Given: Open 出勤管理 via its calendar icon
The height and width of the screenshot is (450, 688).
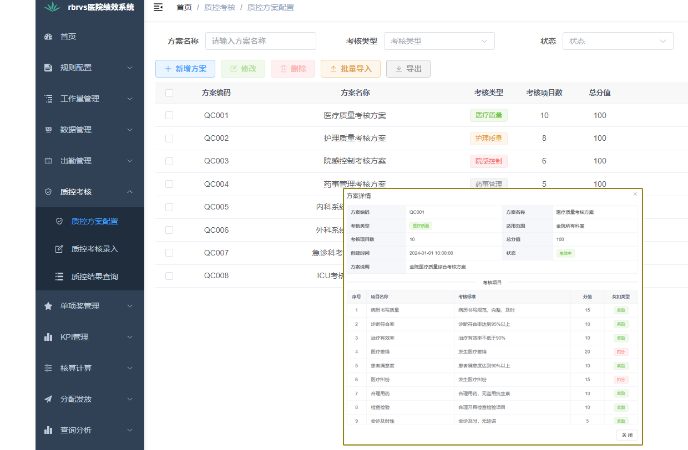Looking at the screenshot, I should click(x=48, y=161).
